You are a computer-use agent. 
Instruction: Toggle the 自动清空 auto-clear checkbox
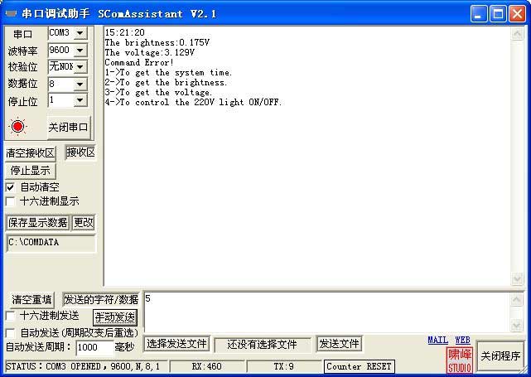click(11, 187)
